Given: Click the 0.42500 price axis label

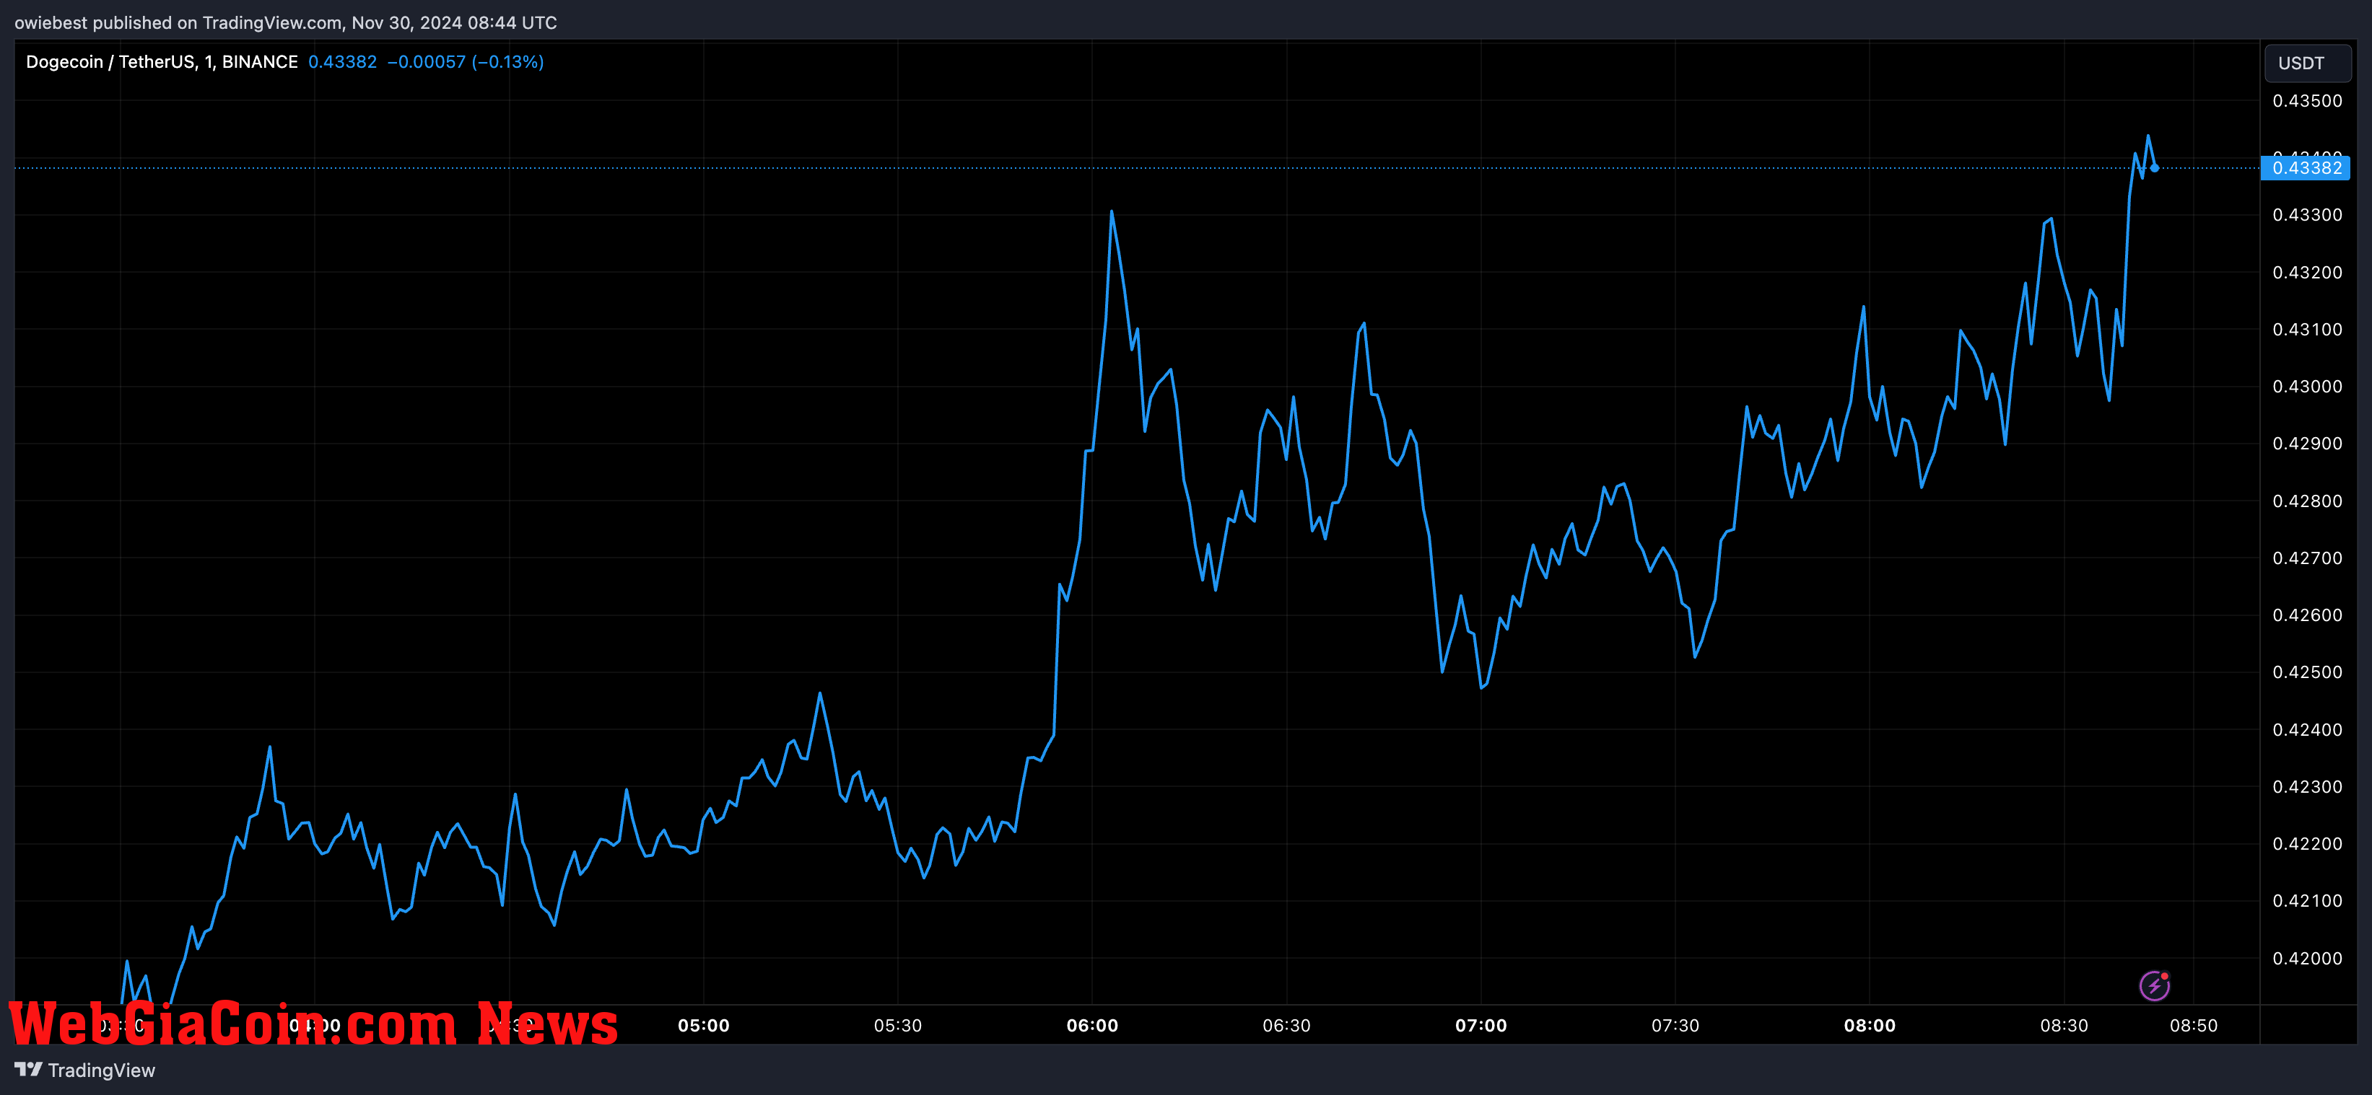Looking at the screenshot, I should point(2306,672).
